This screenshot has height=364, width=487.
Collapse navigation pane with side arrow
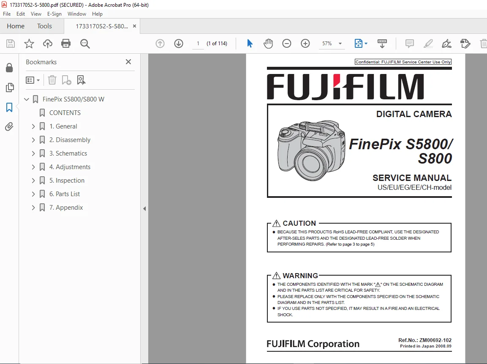(x=144, y=208)
